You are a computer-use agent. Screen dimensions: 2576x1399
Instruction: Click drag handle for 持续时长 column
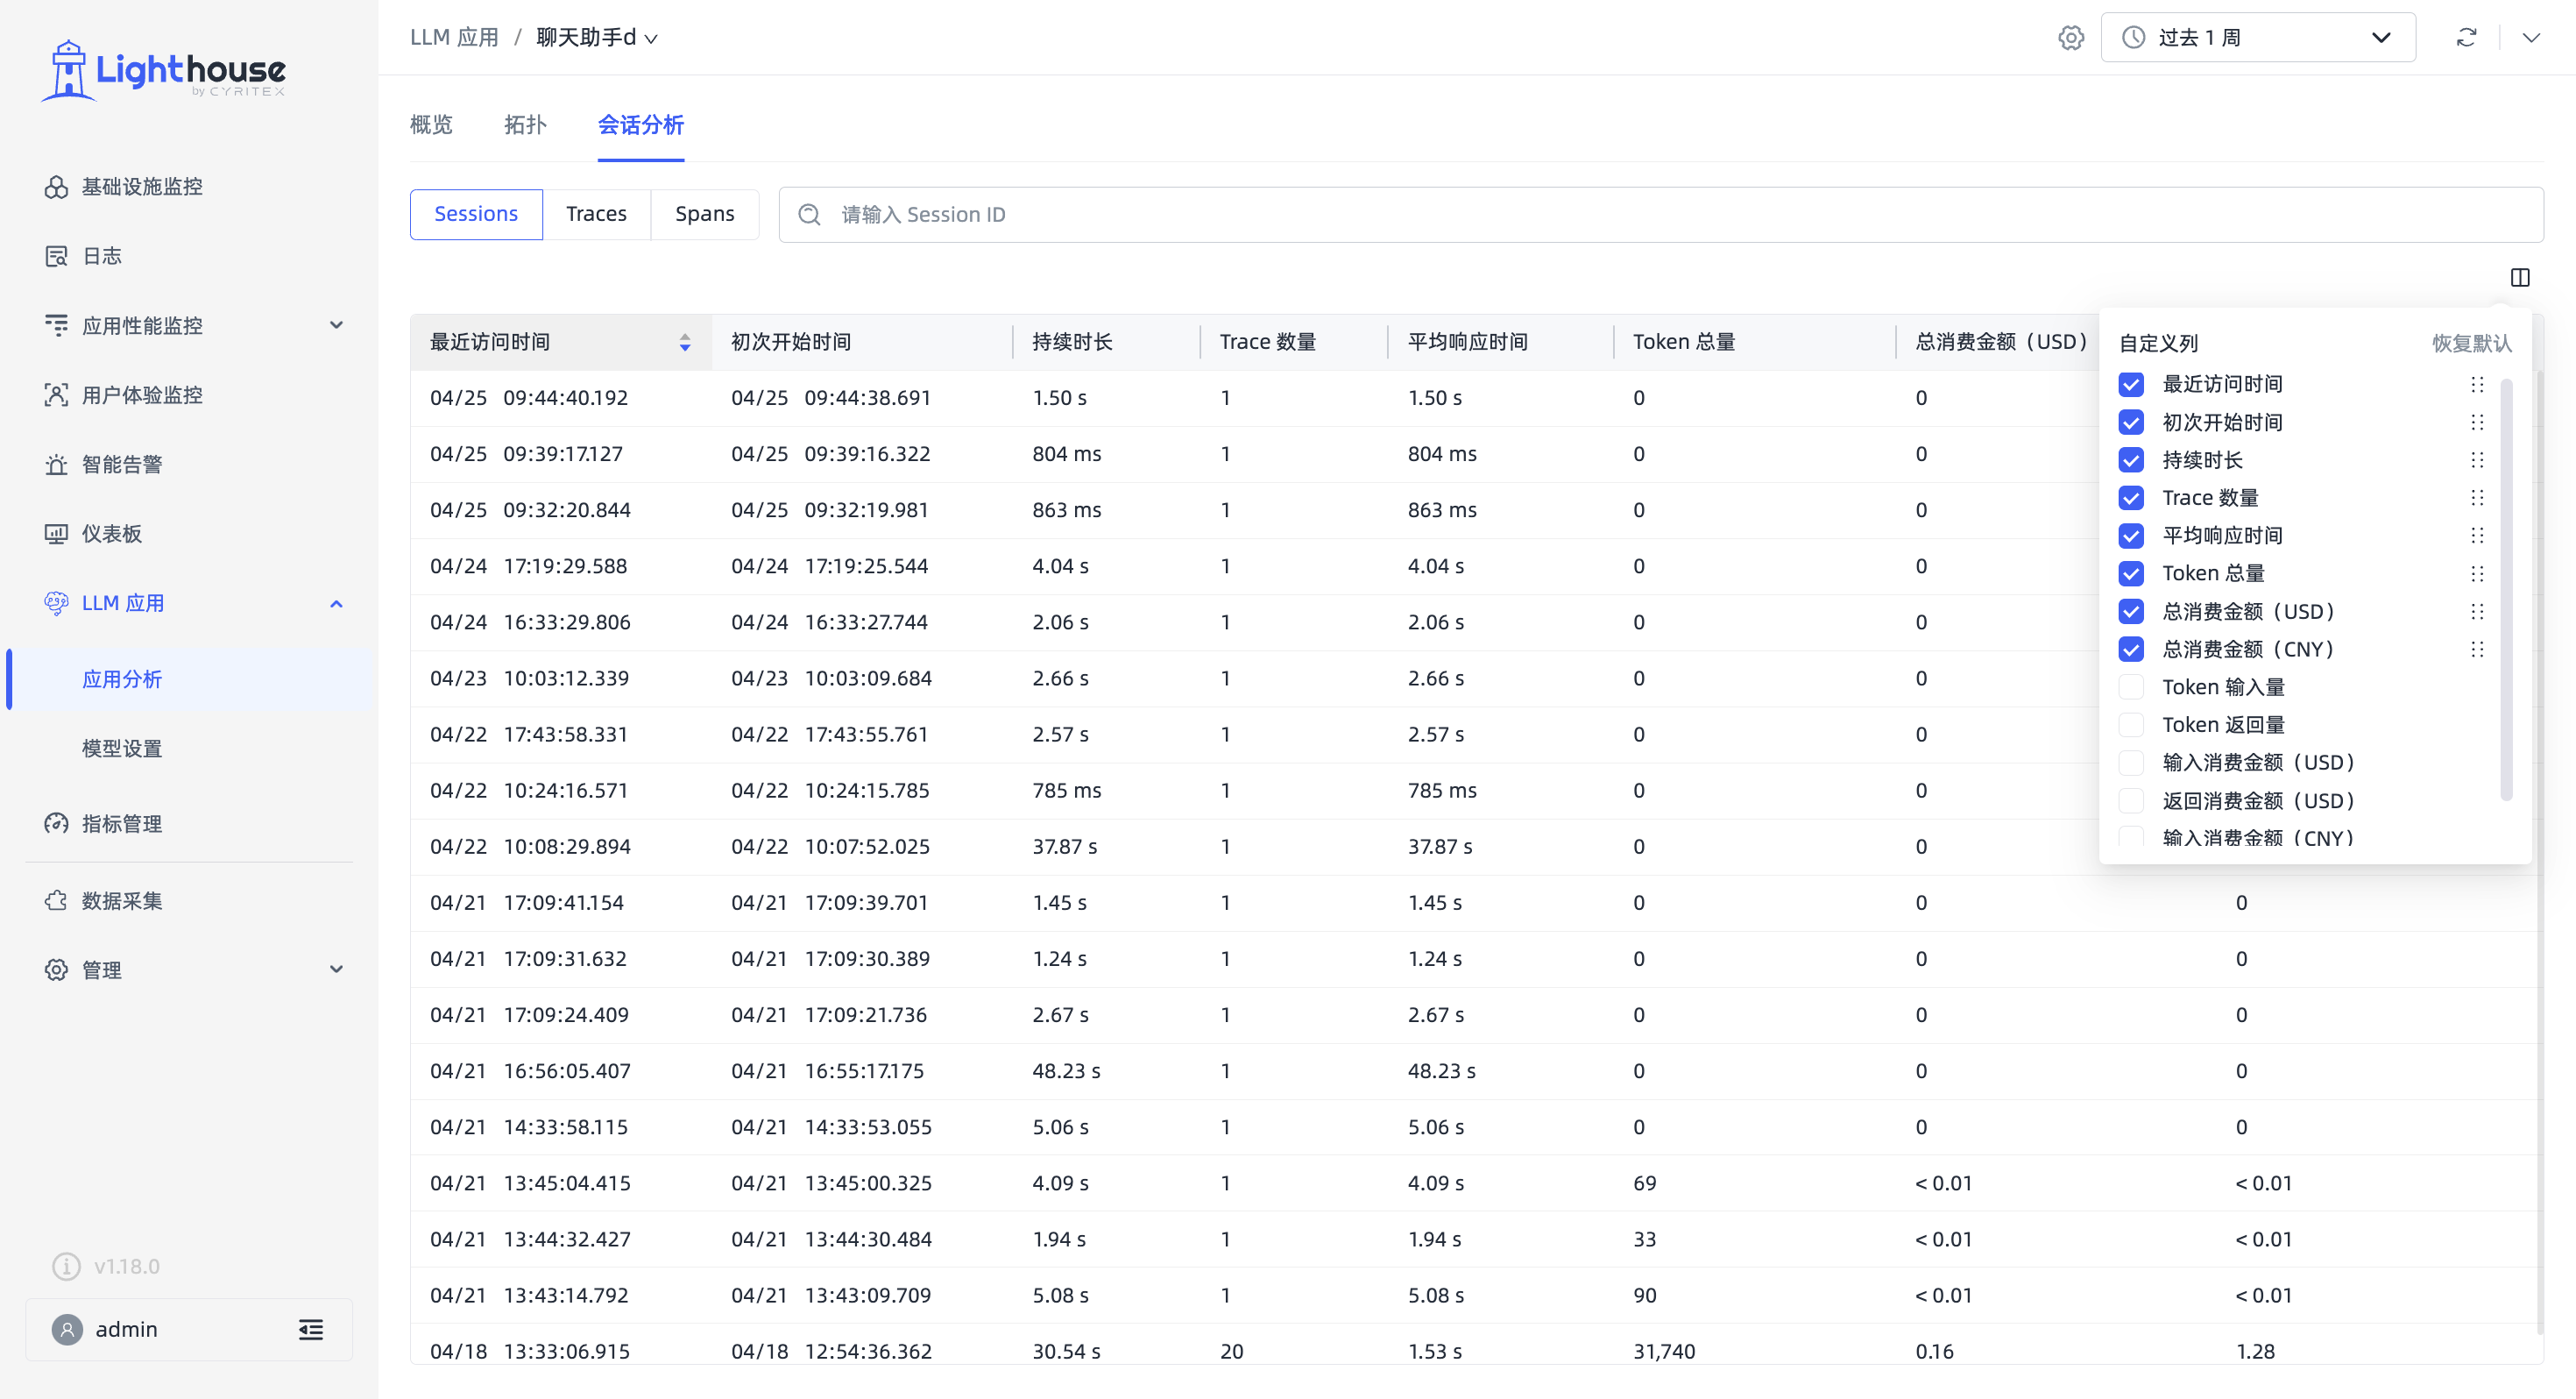point(2477,460)
